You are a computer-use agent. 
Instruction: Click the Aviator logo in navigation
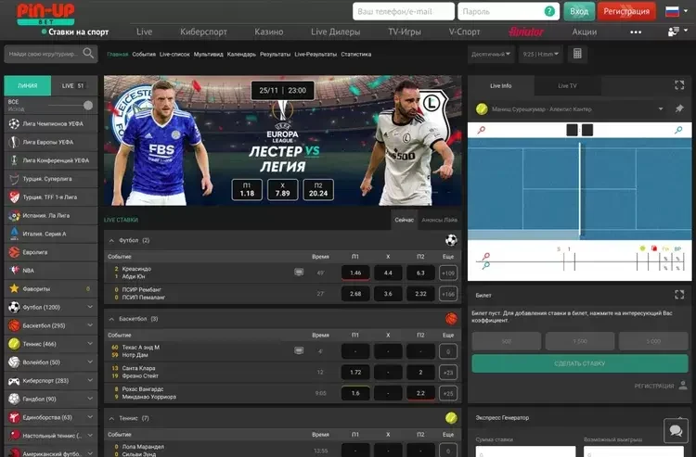tap(526, 32)
